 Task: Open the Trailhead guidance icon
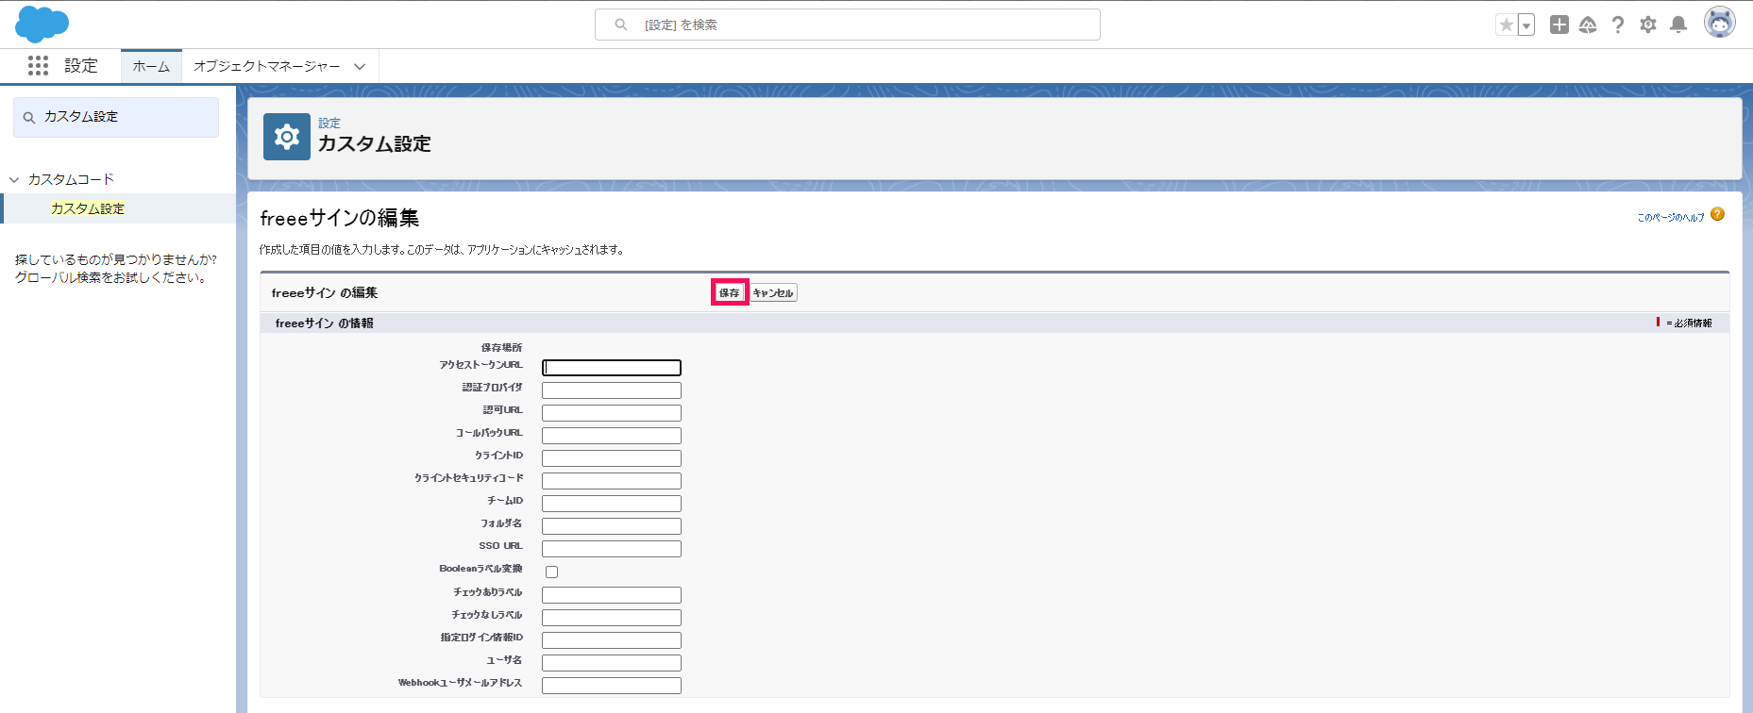click(x=1588, y=25)
